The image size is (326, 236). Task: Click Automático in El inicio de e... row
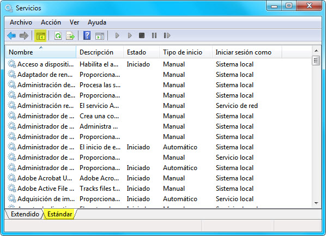(x=180, y=147)
